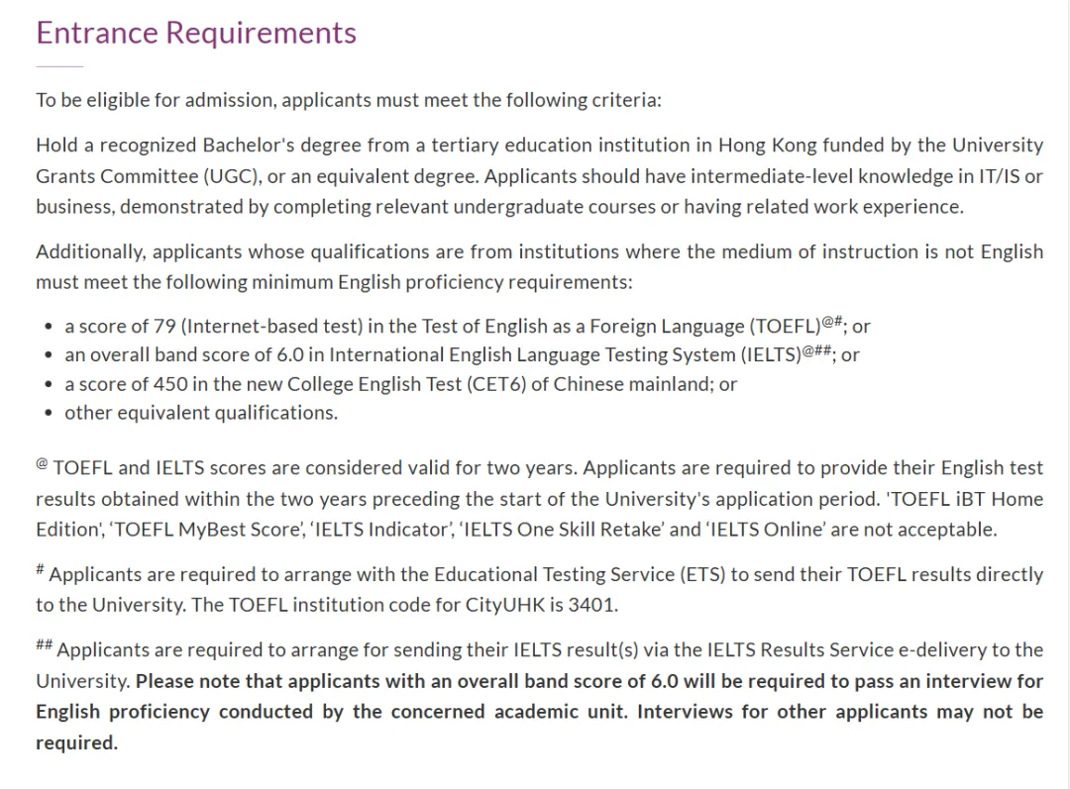Click the CET6 score of 450 bullet item
The height and width of the screenshot is (789, 1070).
400,383
